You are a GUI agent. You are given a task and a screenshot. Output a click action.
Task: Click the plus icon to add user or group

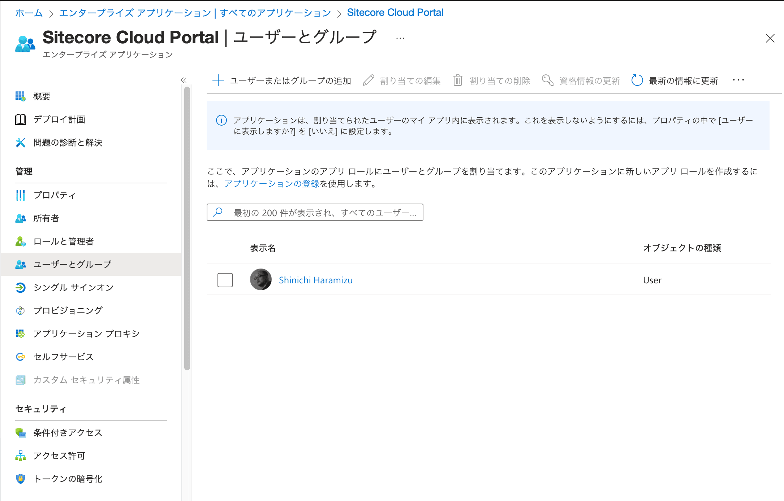(x=218, y=80)
